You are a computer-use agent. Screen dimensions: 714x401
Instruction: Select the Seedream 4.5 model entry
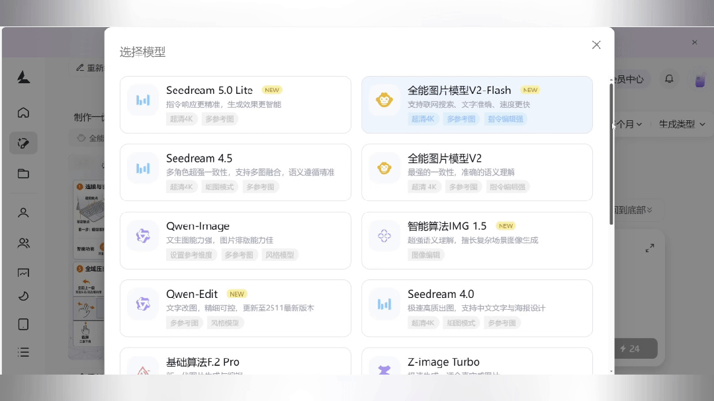[235, 172]
